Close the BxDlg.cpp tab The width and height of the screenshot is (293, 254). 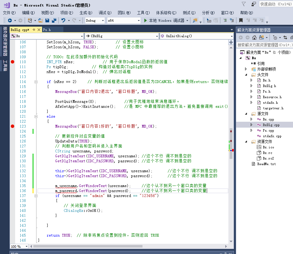pyautogui.click(x=39, y=30)
